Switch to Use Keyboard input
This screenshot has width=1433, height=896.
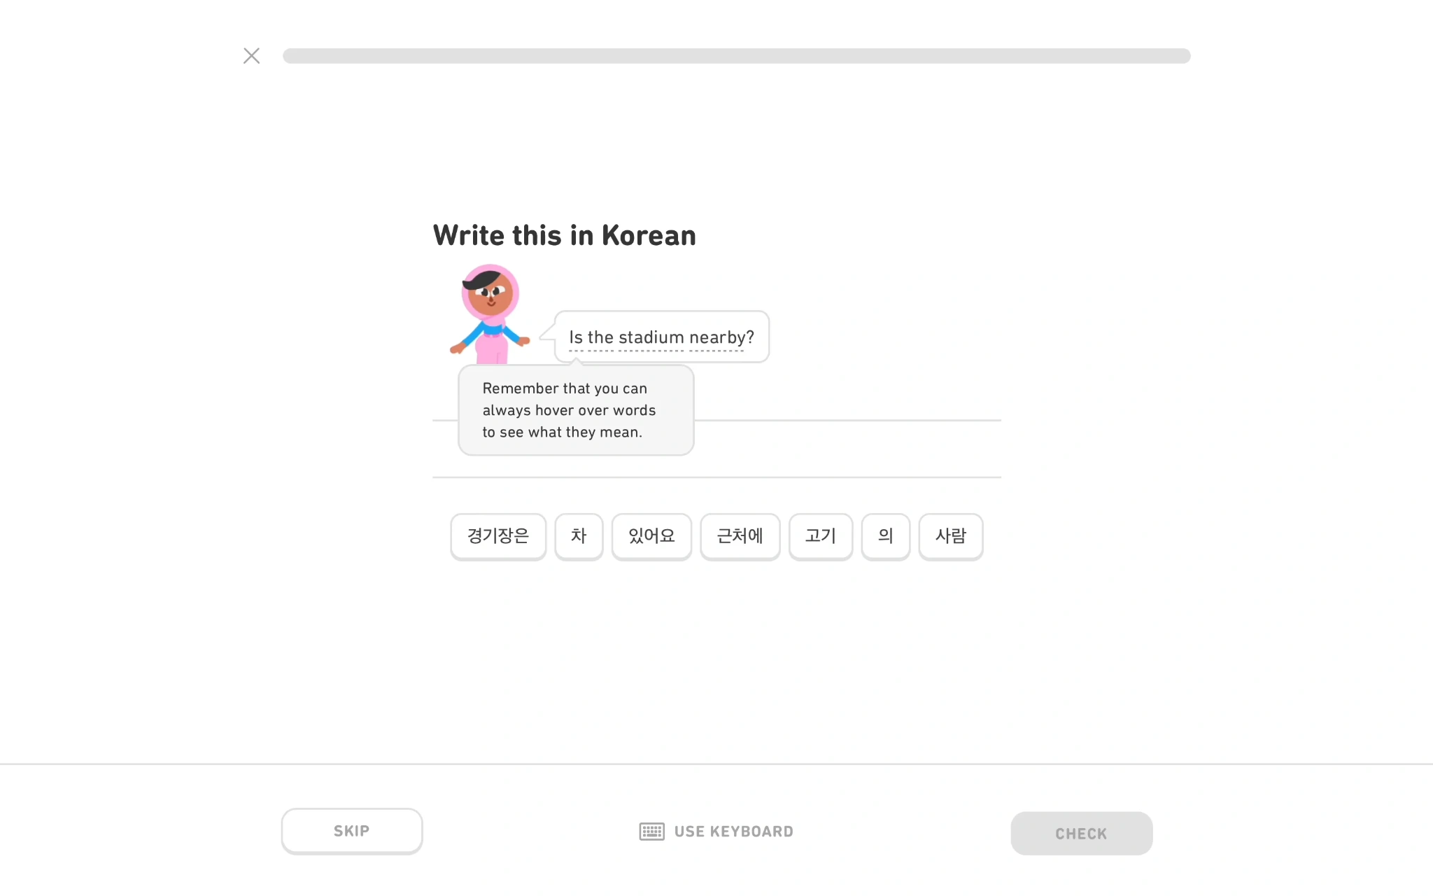[x=716, y=832]
